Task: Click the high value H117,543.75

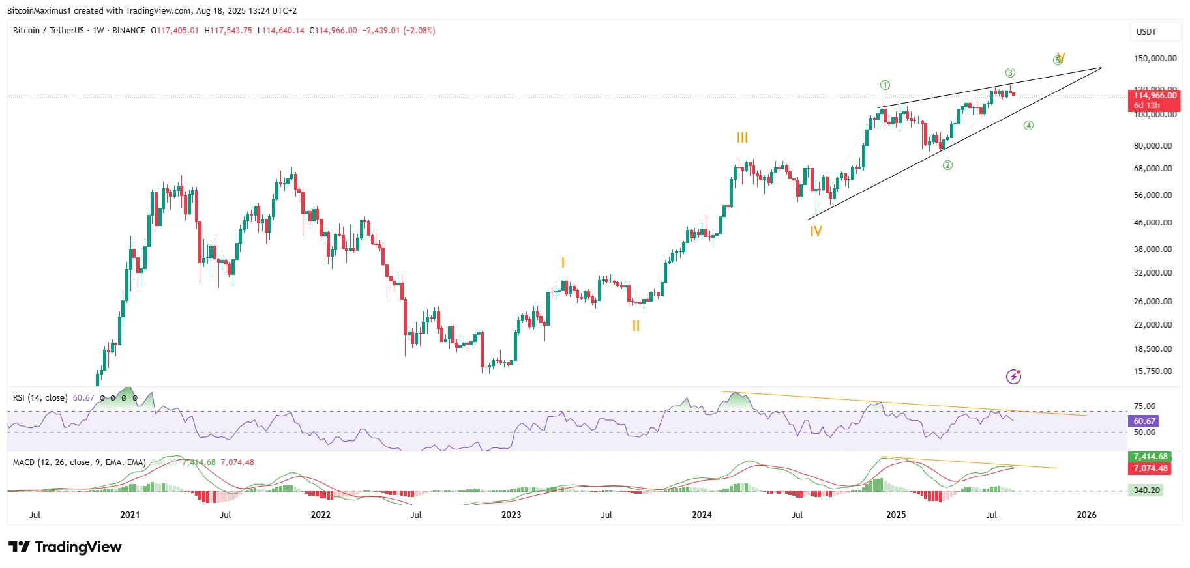Action: (x=228, y=31)
